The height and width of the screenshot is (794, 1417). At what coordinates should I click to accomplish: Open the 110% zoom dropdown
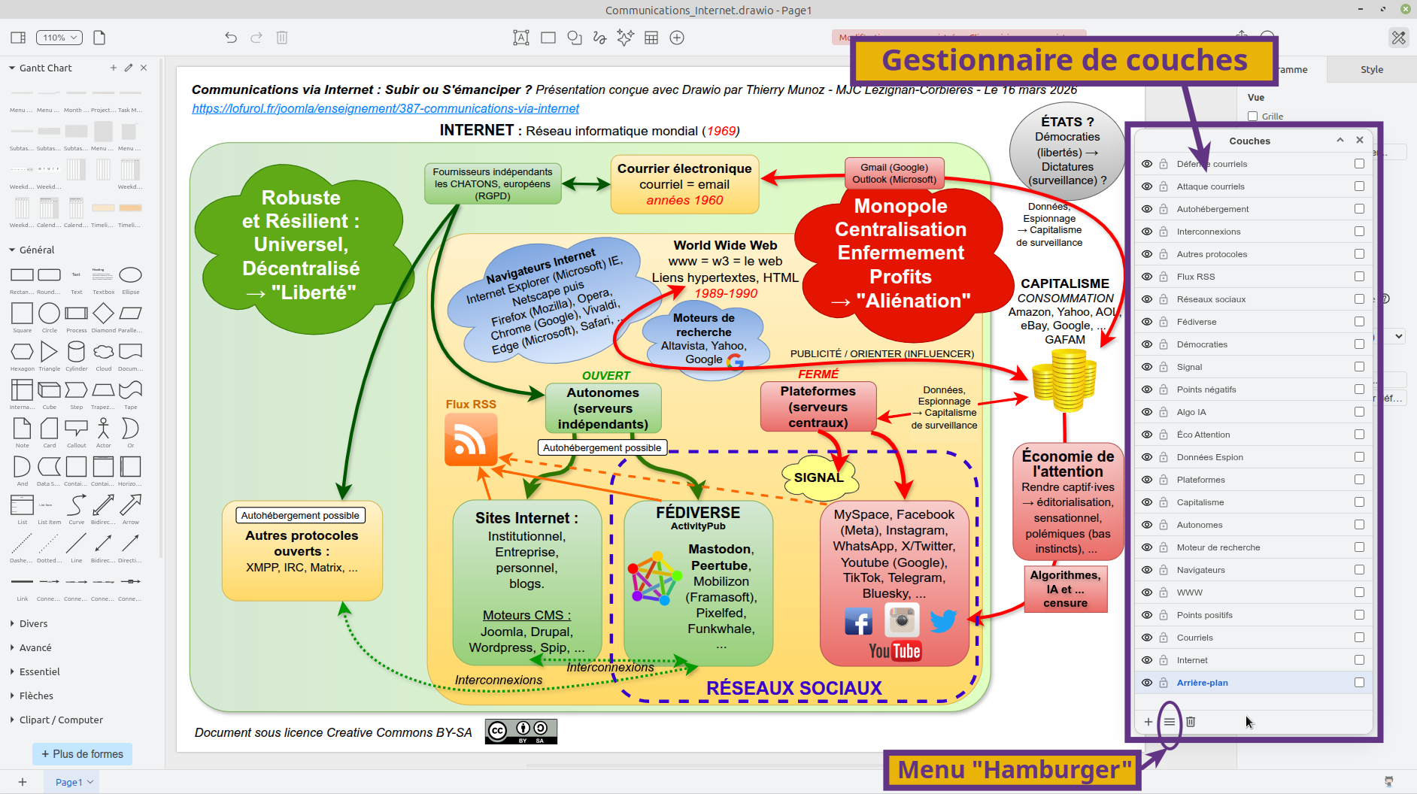click(x=60, y=38)
